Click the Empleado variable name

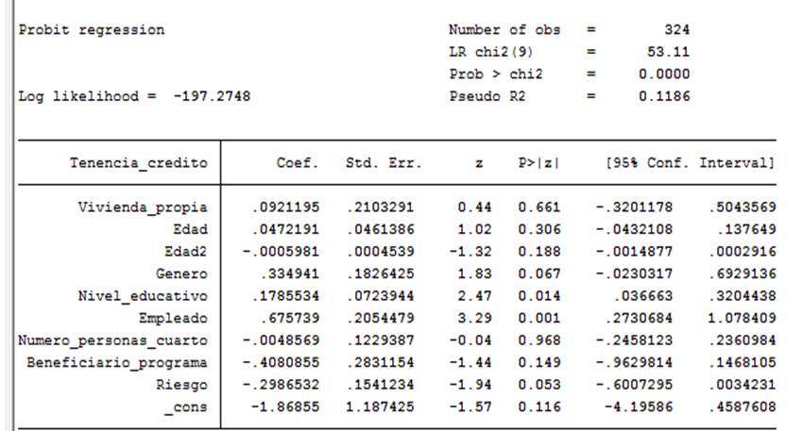(173, 318)
